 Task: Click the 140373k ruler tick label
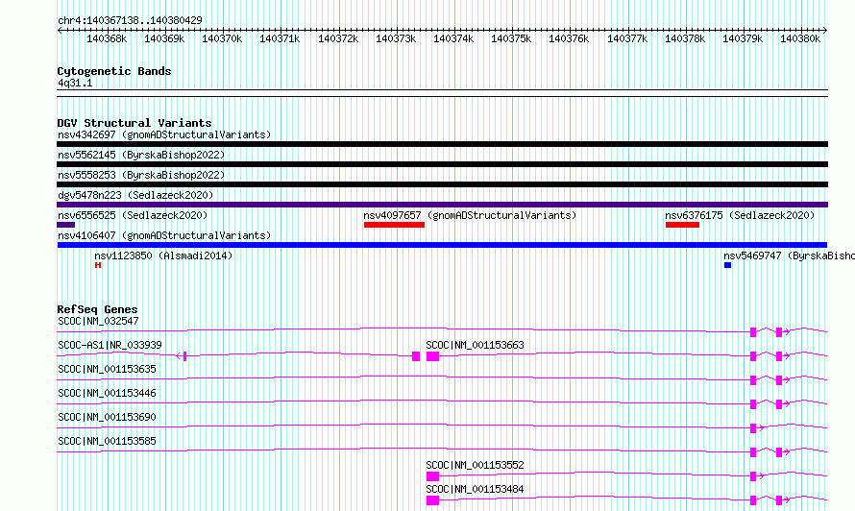(x=396, y=38)
